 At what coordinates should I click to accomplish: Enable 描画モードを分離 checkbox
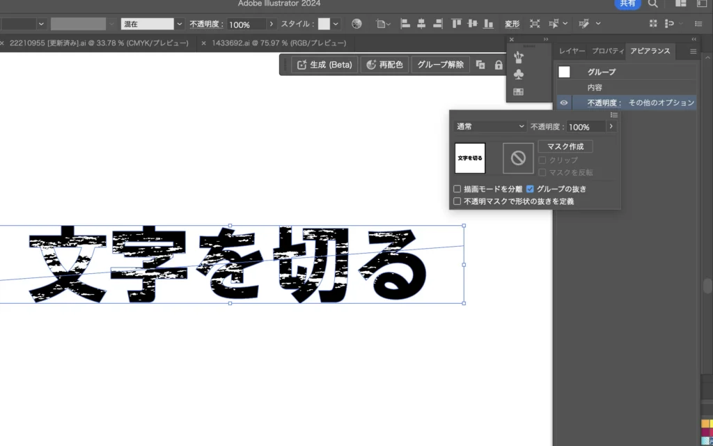[457, 189]
